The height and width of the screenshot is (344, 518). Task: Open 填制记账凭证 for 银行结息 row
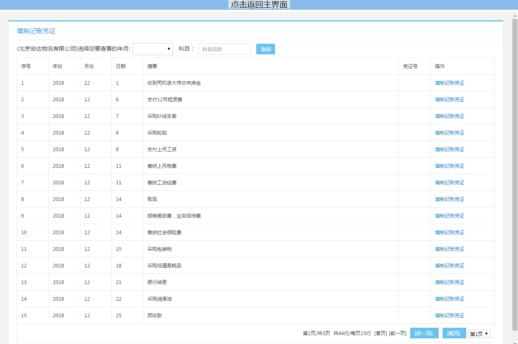[450, 282]
